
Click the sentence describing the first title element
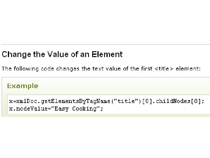[101, 69]
